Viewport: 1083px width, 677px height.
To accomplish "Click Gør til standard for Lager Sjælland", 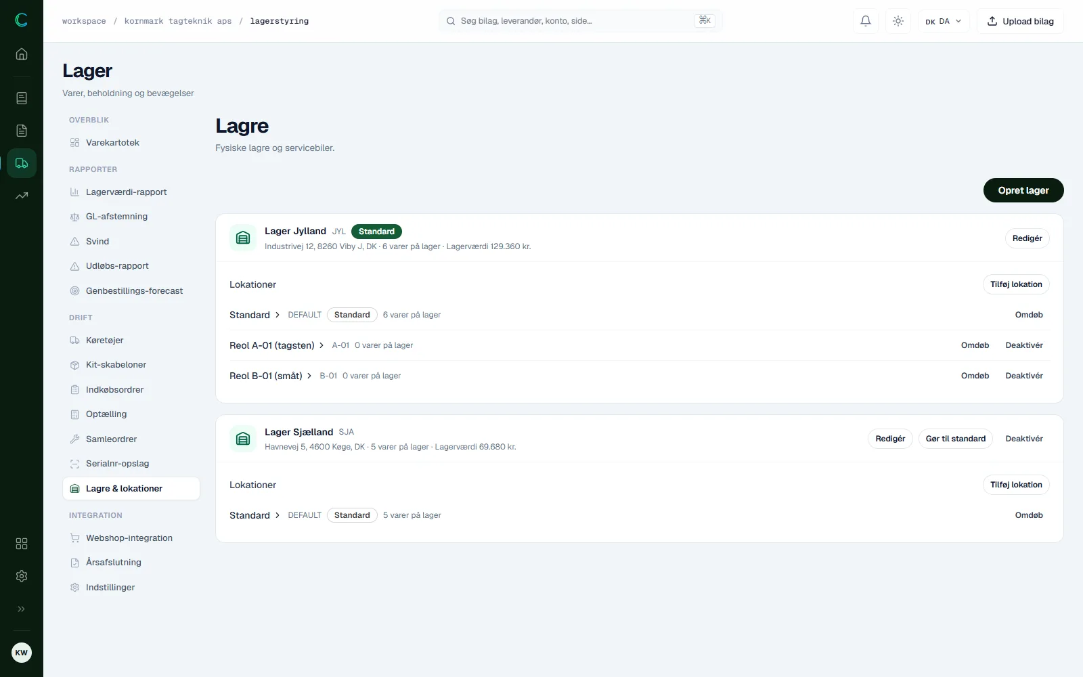I will pos(955,439).
